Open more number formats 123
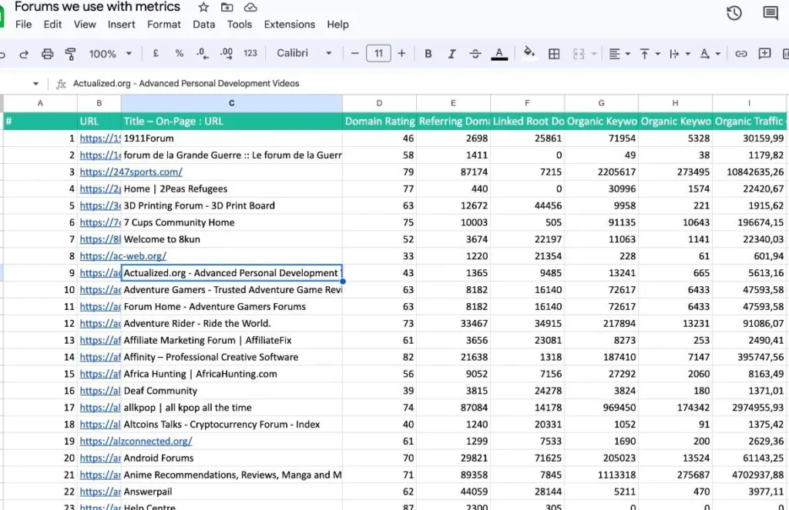The height and width of the screenshot is (510, 789). pos(250,53)
